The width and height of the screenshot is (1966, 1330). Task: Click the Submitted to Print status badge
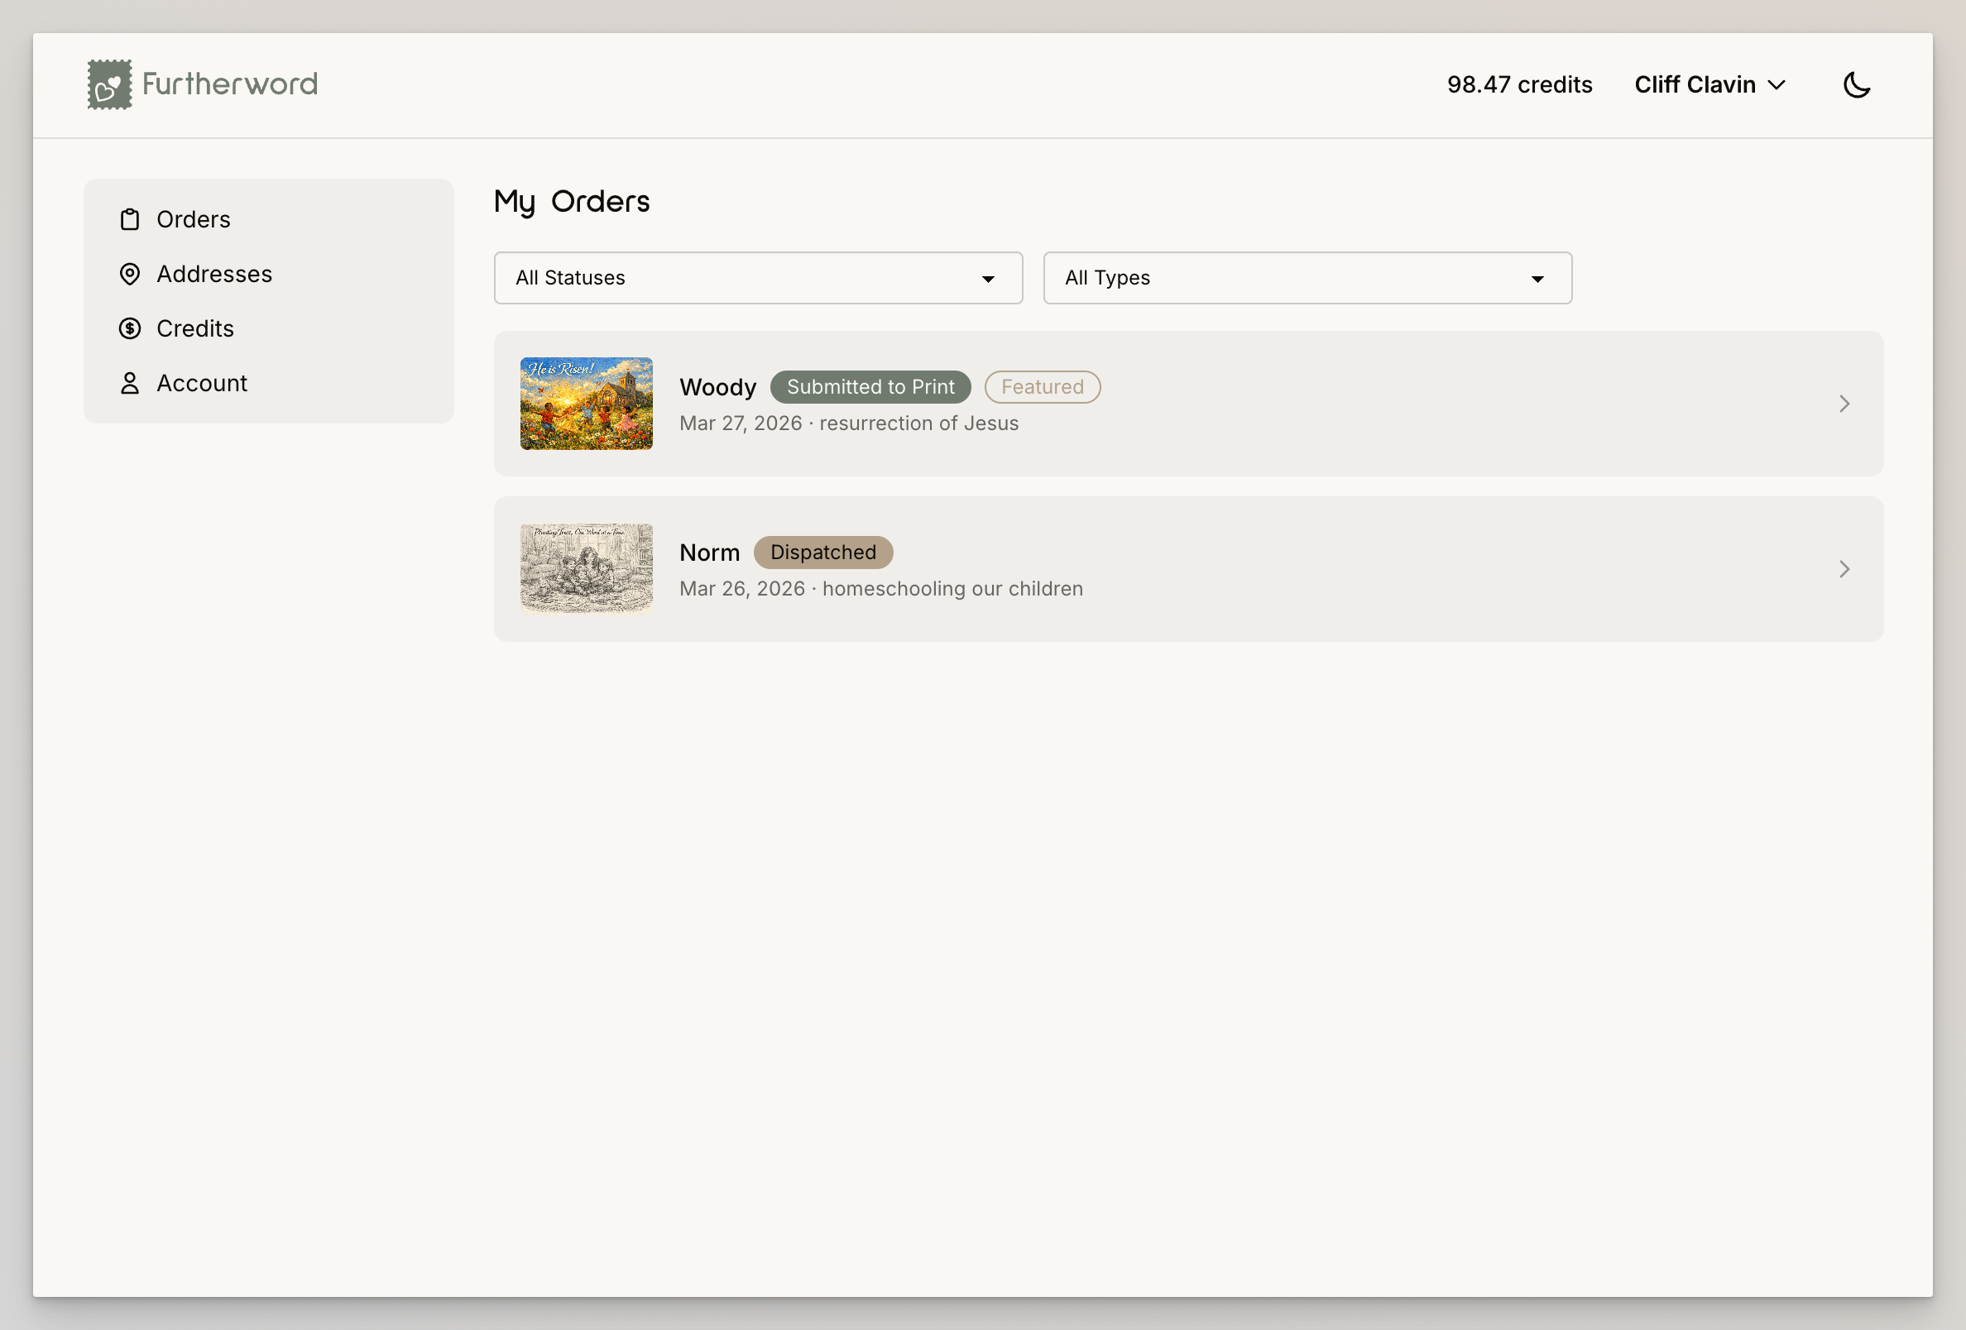tap(870, 387)
